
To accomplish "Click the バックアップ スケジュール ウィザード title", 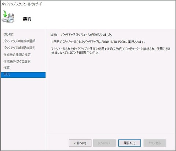I will tap(22, 4).
